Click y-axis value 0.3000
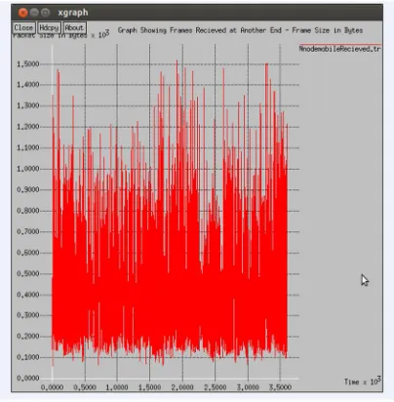This screenshot has width=394, height=402. (28, 315)
